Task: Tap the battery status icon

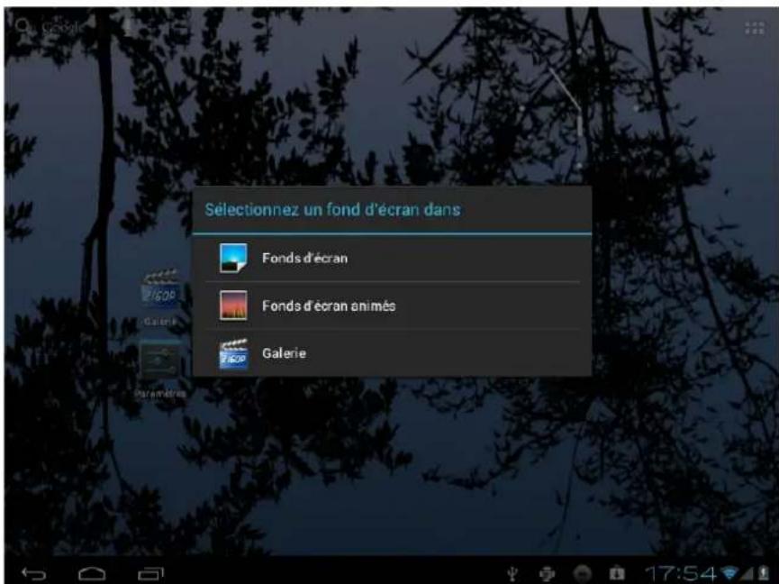Action: point(765,570)
